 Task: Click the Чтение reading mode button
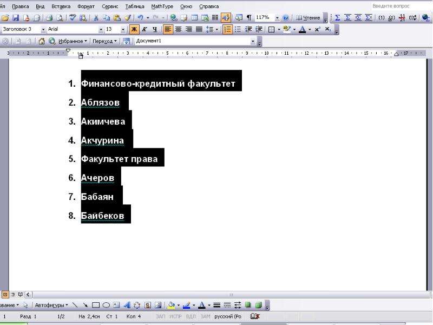click(308, 18)
